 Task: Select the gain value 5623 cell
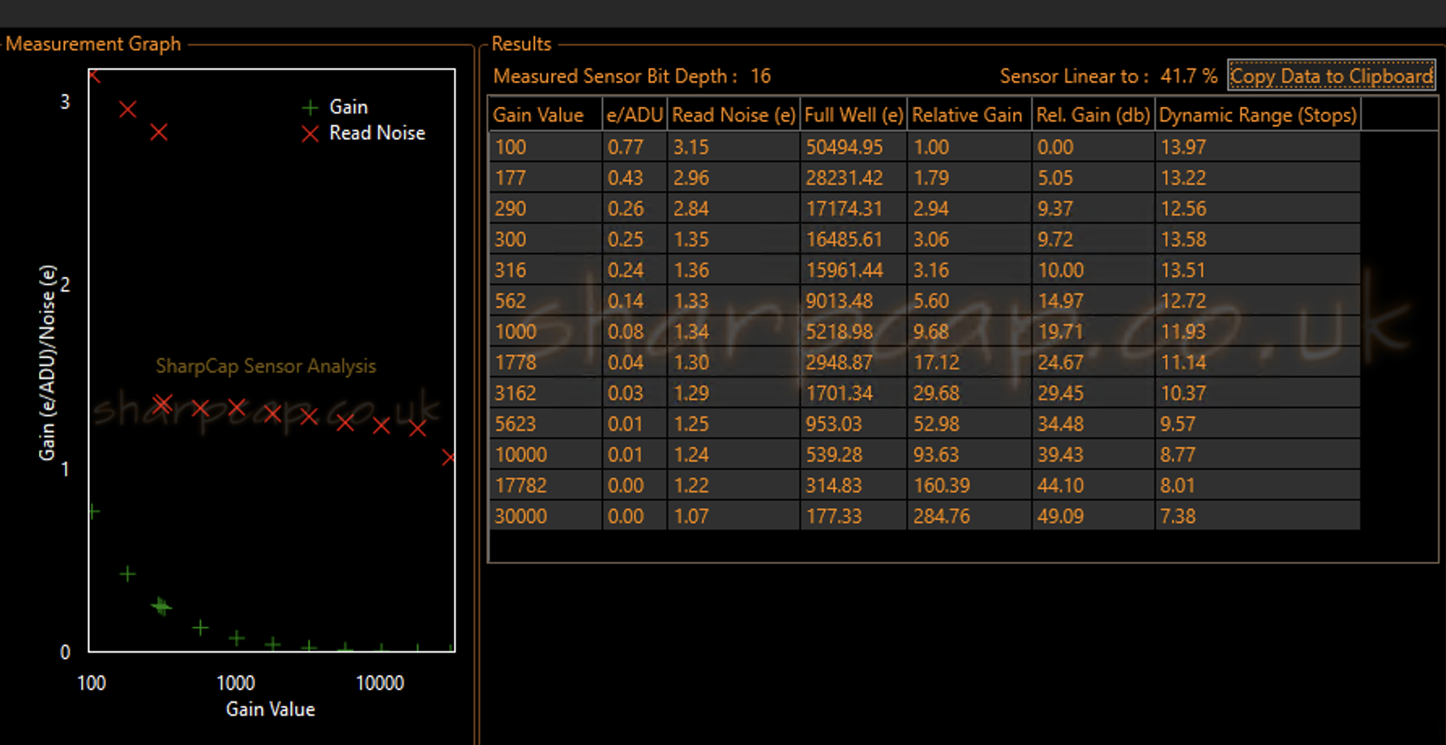[x=545, y=424]
